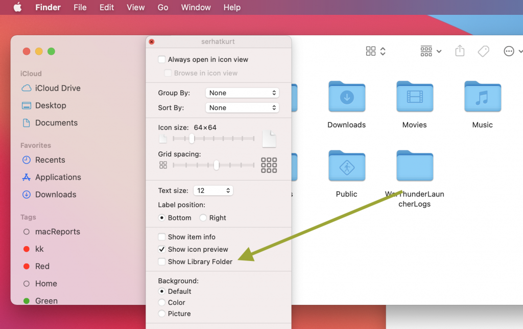
Task: Open the Sort By dropdown
Action: coord(242,107)
